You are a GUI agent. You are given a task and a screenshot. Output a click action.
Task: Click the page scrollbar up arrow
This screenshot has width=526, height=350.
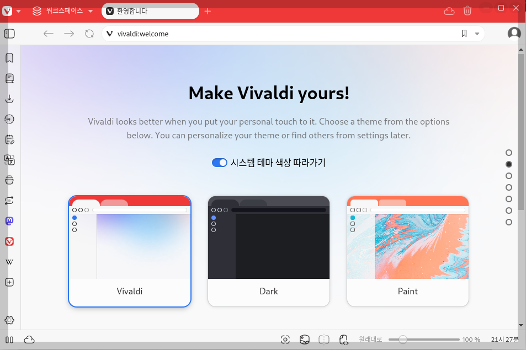pyautogui.click(x=521, y=50)
